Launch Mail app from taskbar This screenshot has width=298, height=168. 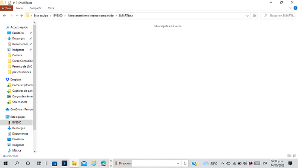pos(84,163)
